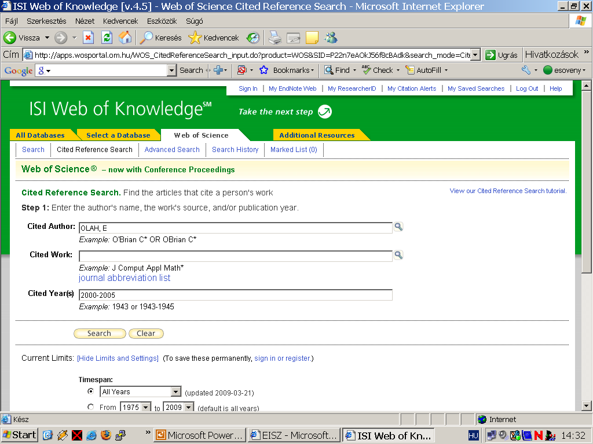Click the yellow Search button below the form
The image size is (593, 444).
click(x=100, y=334)
